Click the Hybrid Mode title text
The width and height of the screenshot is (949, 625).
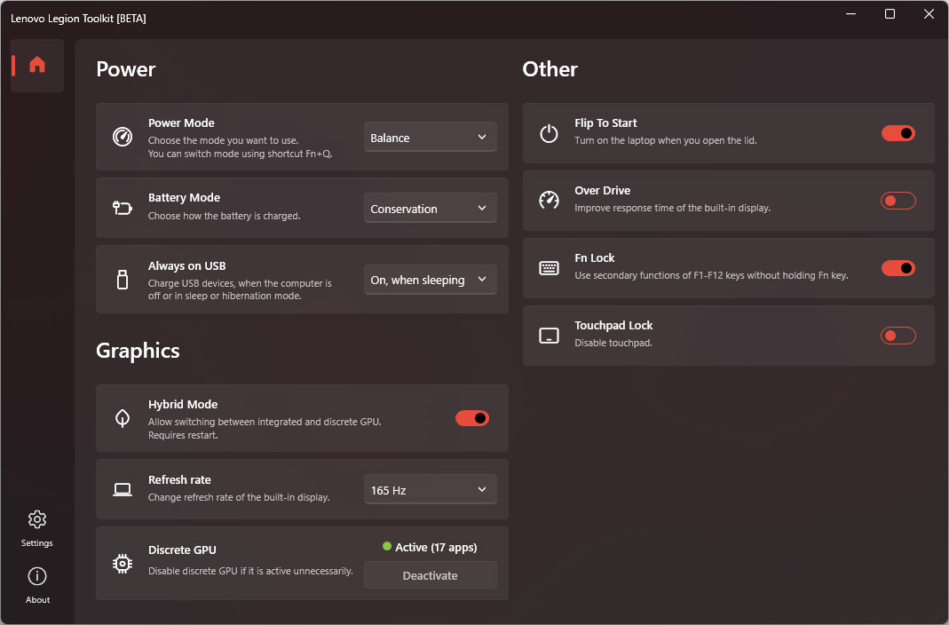click(183, 404)
